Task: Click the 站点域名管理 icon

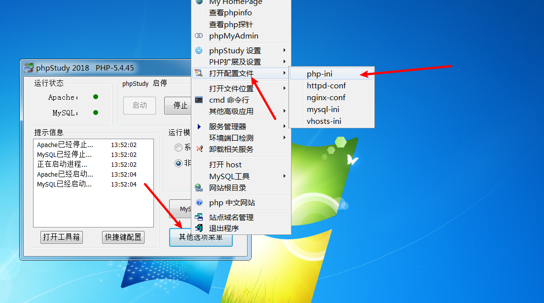Action: 199,217
